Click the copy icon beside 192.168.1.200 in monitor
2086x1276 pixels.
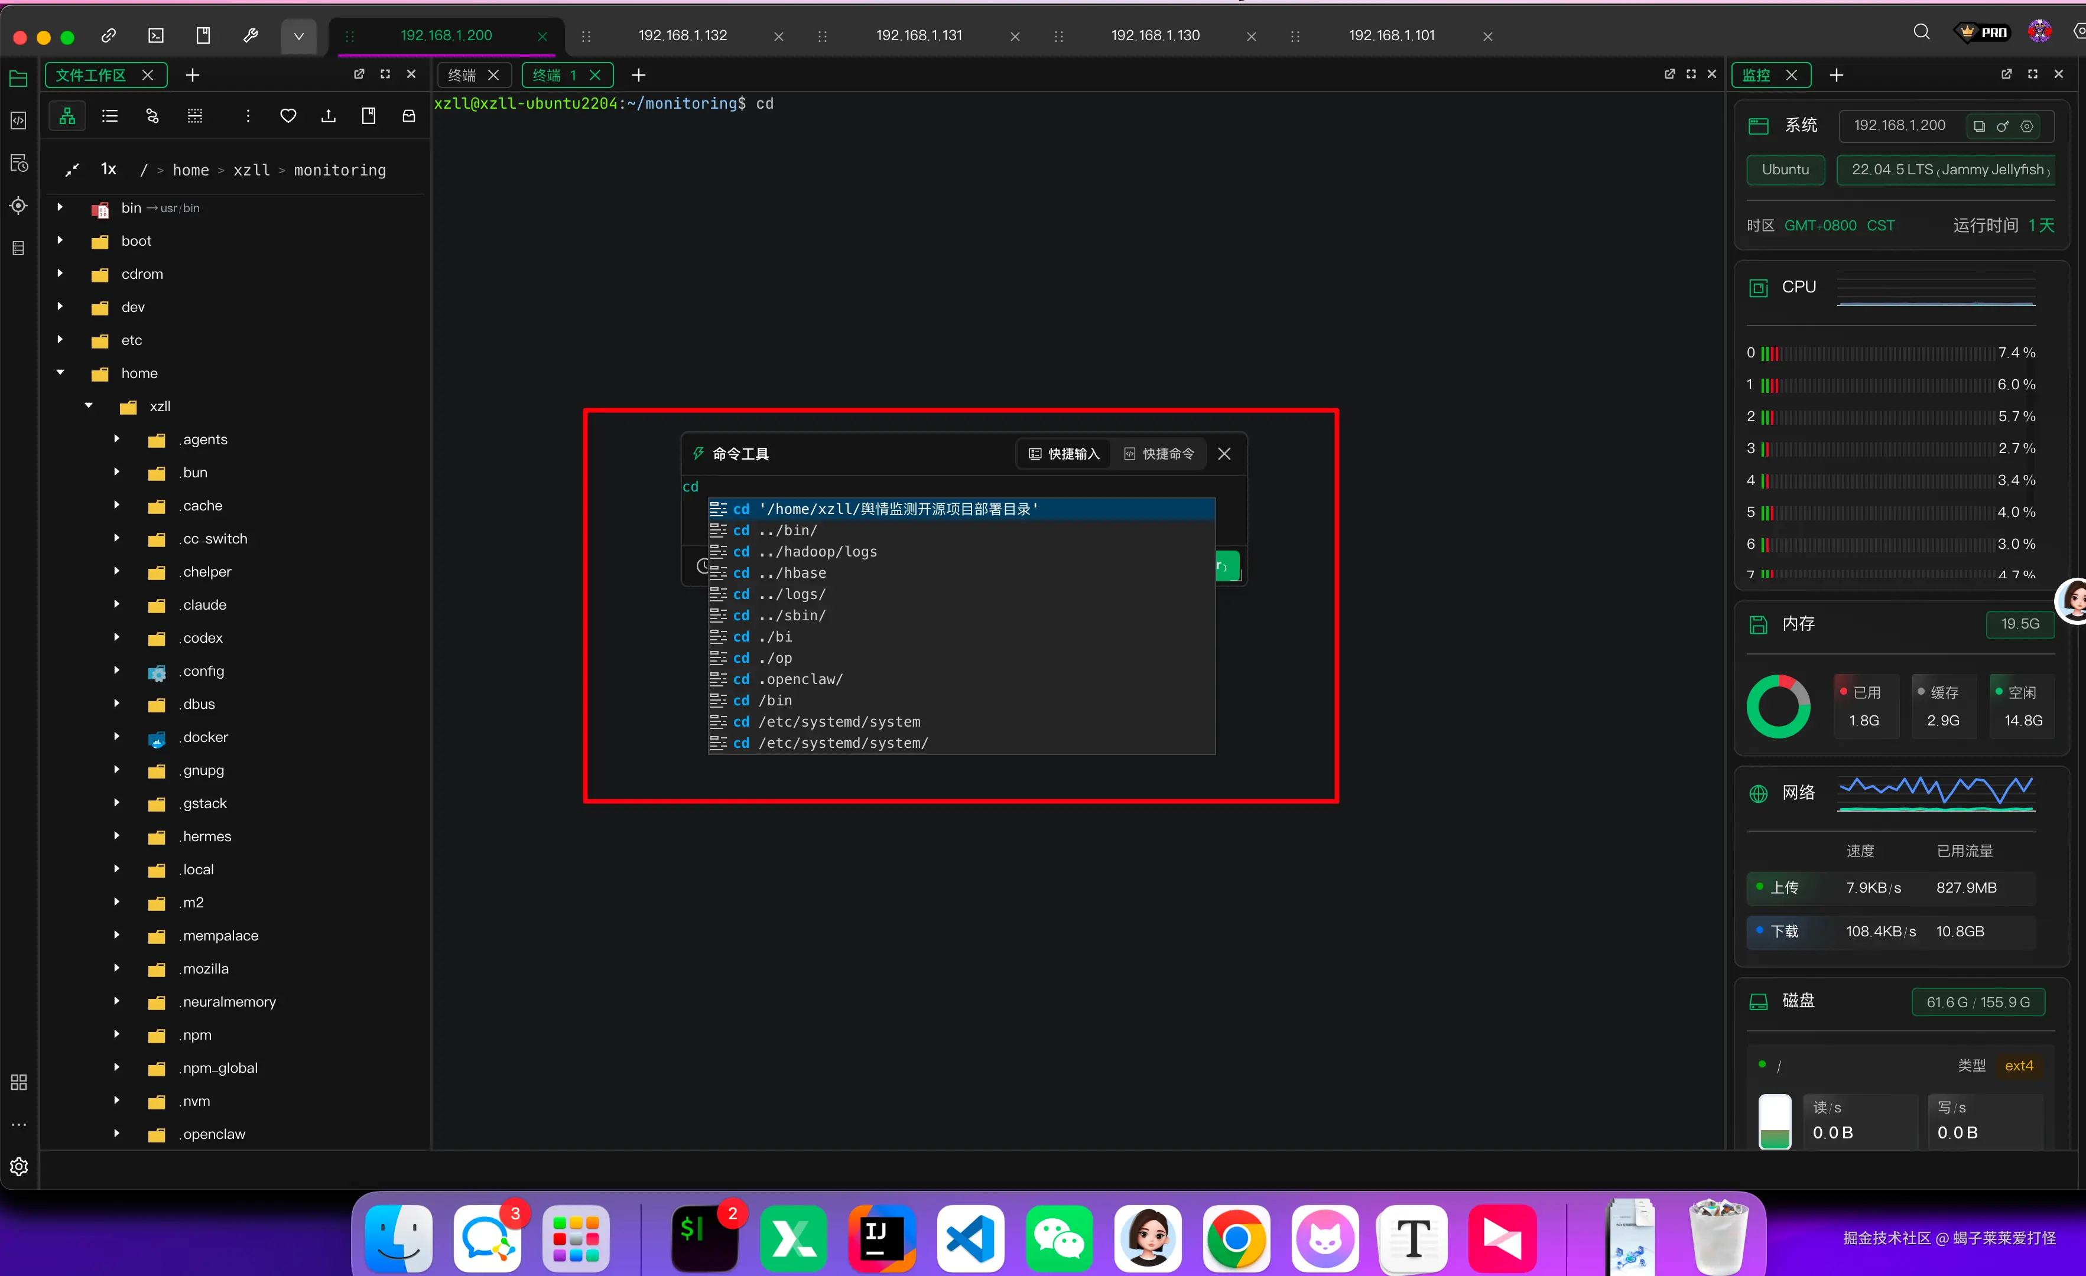pyautogui.click(x=1979, y=126)
